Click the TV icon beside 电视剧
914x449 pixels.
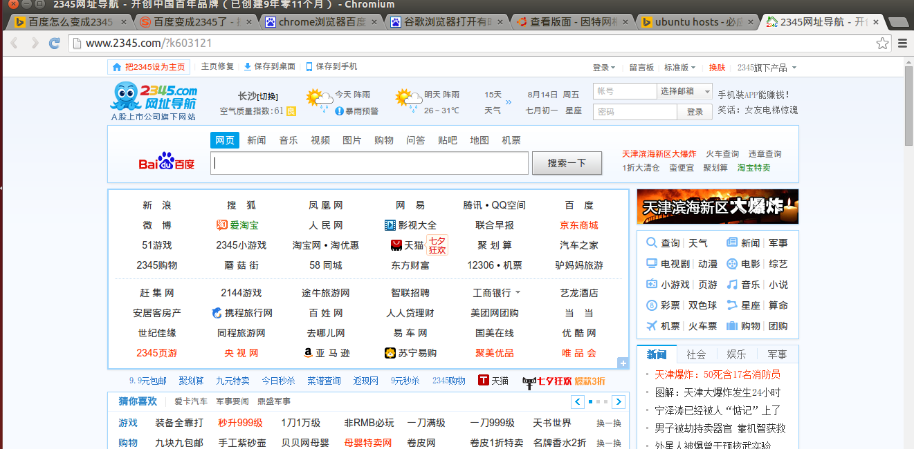651,264
